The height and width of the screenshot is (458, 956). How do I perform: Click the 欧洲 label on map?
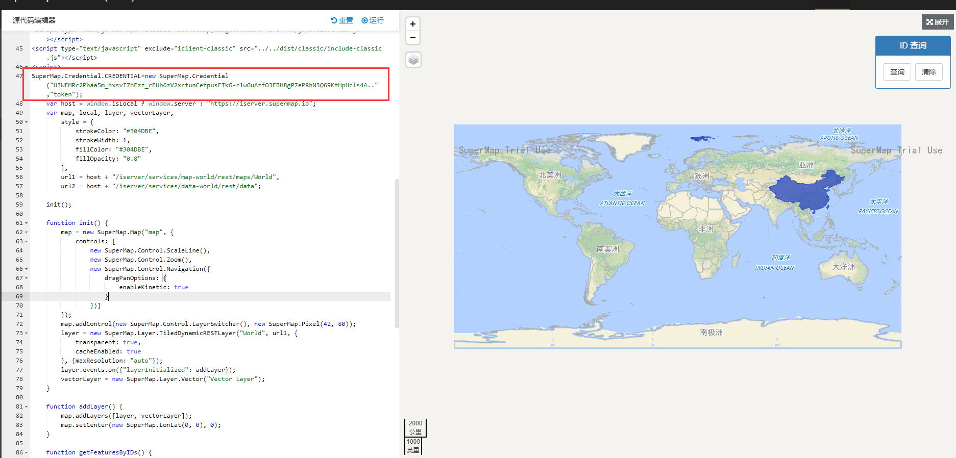(x=701, y=176)
